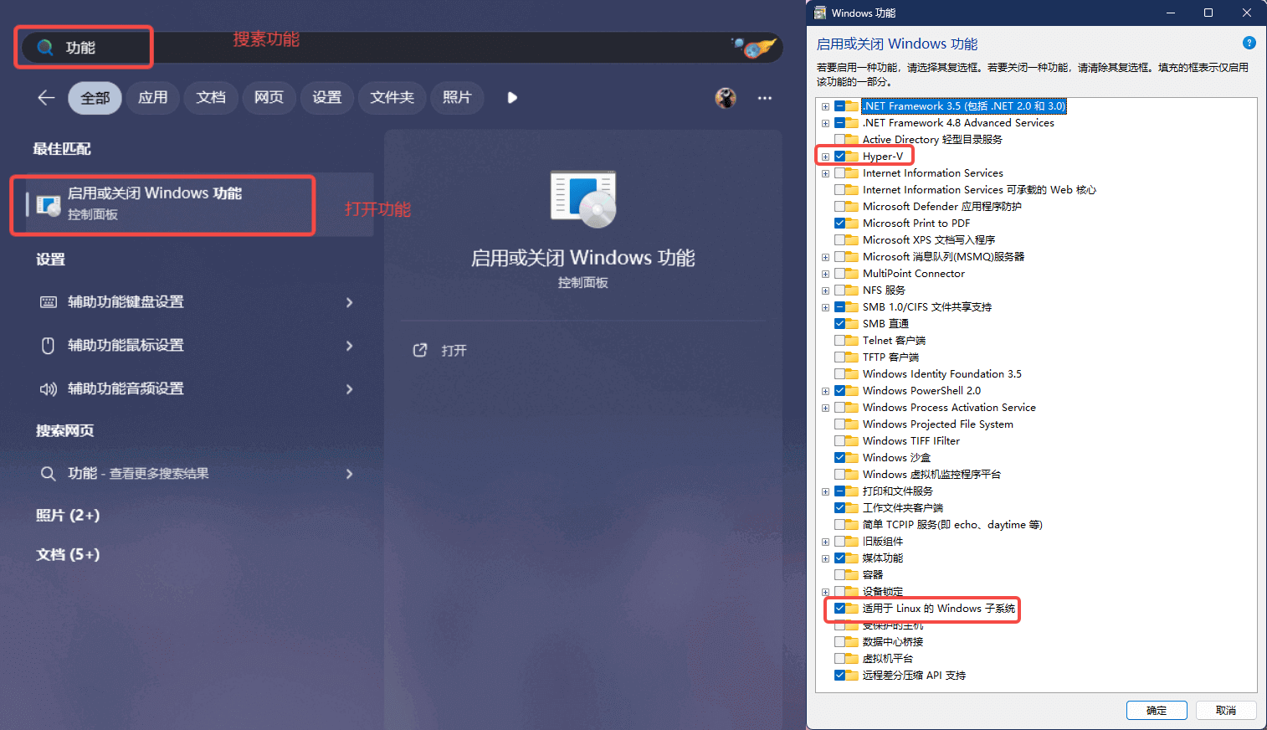The width and height of the screenshot is (1267, 730).
Task: Select Microsoft Defender 应用程序防护 row
Action: coord(942,207)
